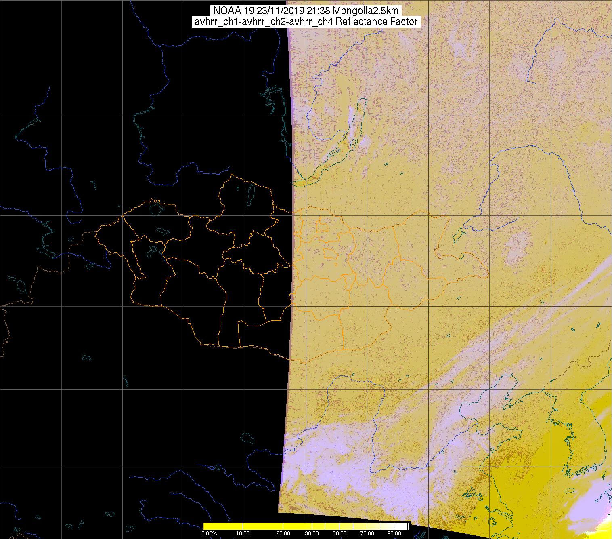Screen dimensions: 612x539
Task: Click the '10.00' colorbar label
Action: 242,534
